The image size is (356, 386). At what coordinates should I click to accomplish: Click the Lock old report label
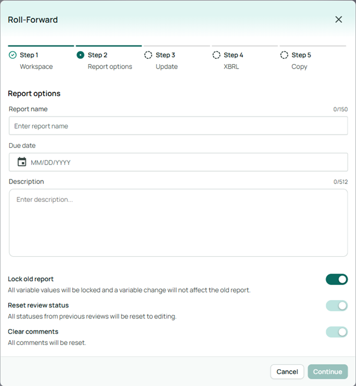pos(31,279)
